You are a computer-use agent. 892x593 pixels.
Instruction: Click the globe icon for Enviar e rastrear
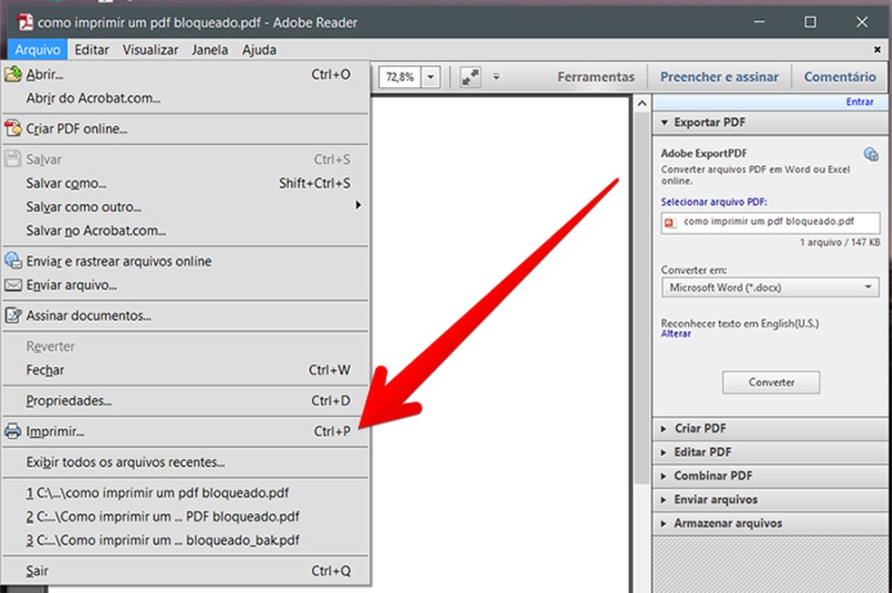coord(14,261)
